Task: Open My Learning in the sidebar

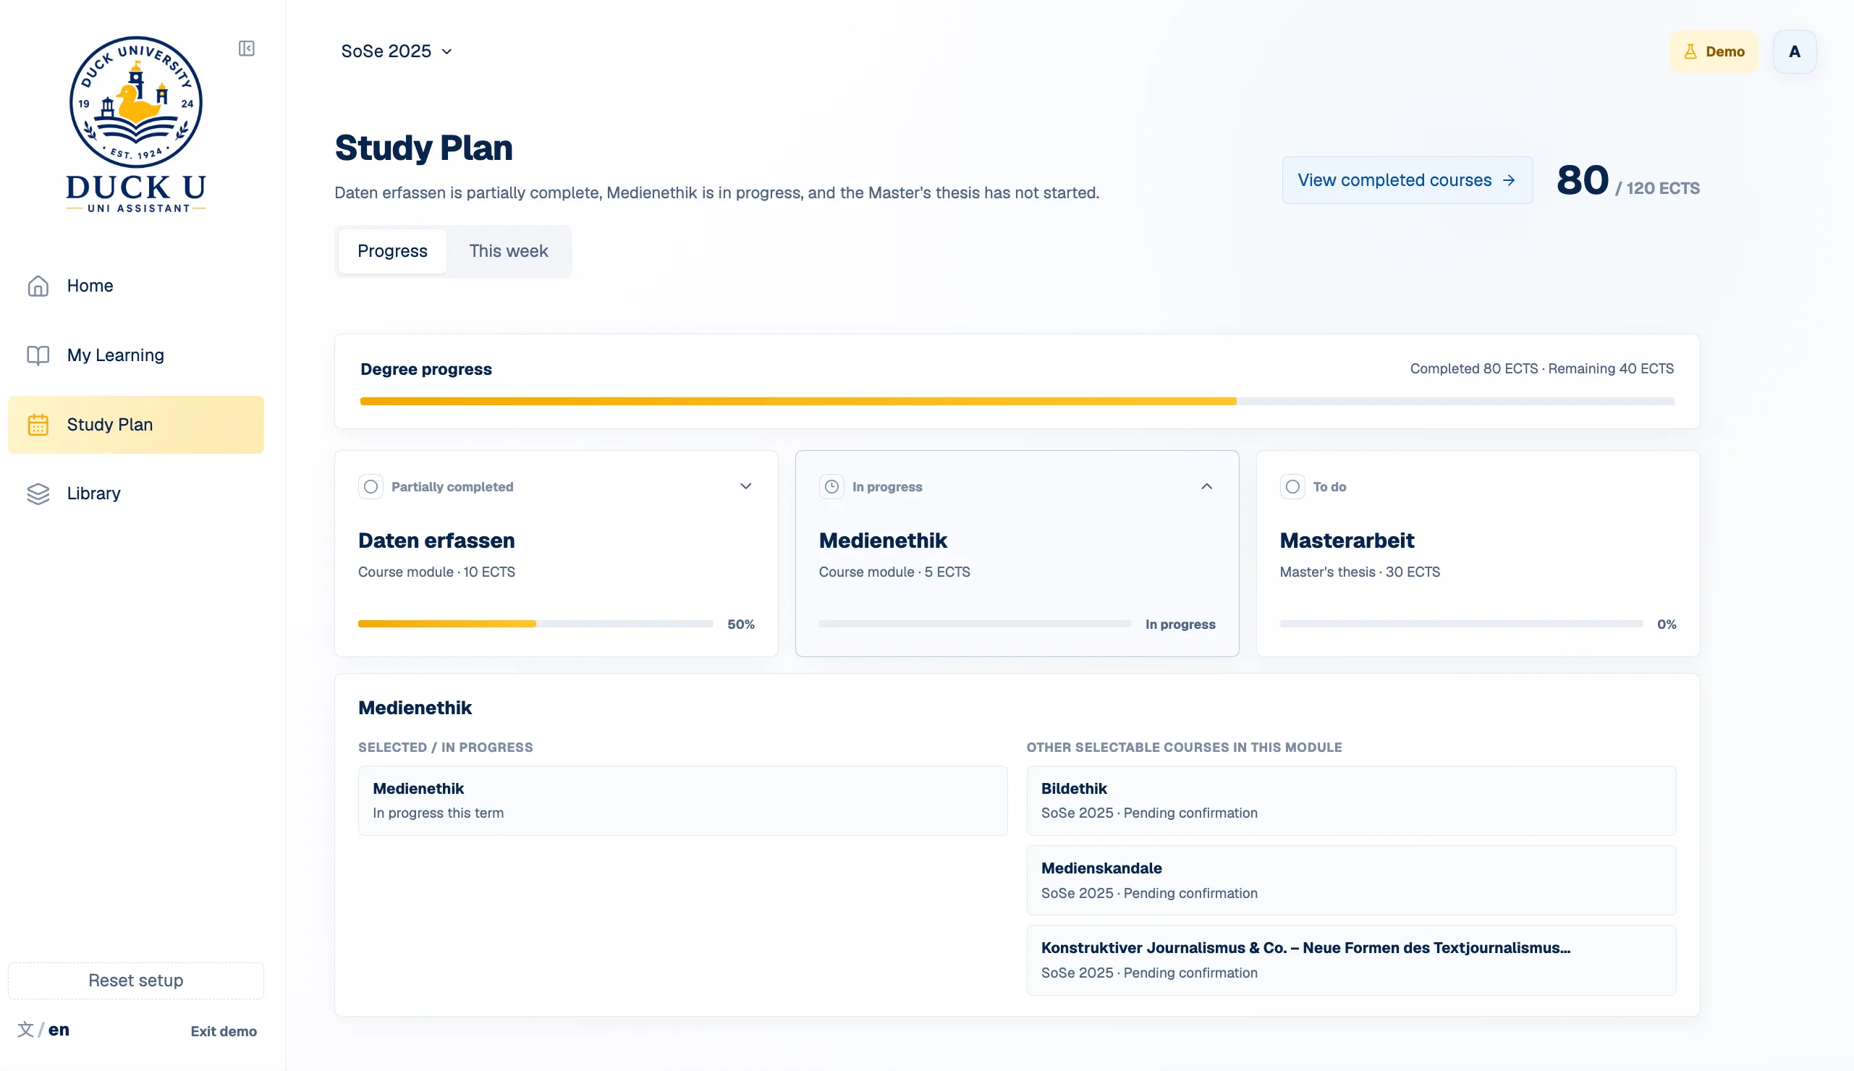Action: point(136,355)
